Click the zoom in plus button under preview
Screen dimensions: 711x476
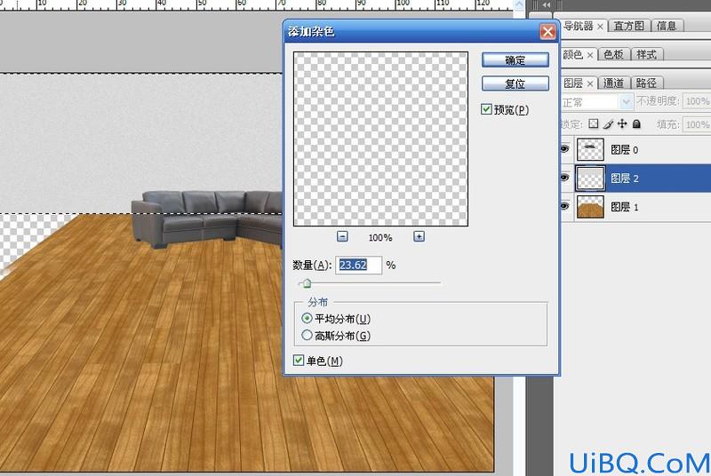tap(419, 236)
